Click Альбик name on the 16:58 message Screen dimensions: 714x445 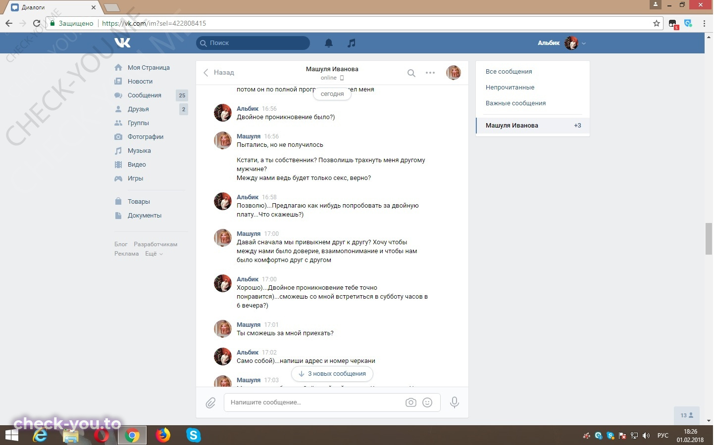[248, 197]
